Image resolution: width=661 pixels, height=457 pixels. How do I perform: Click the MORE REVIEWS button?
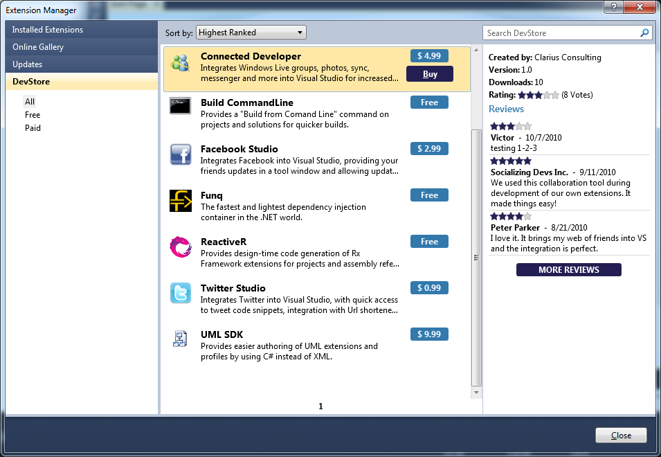[x=569, y=270]
